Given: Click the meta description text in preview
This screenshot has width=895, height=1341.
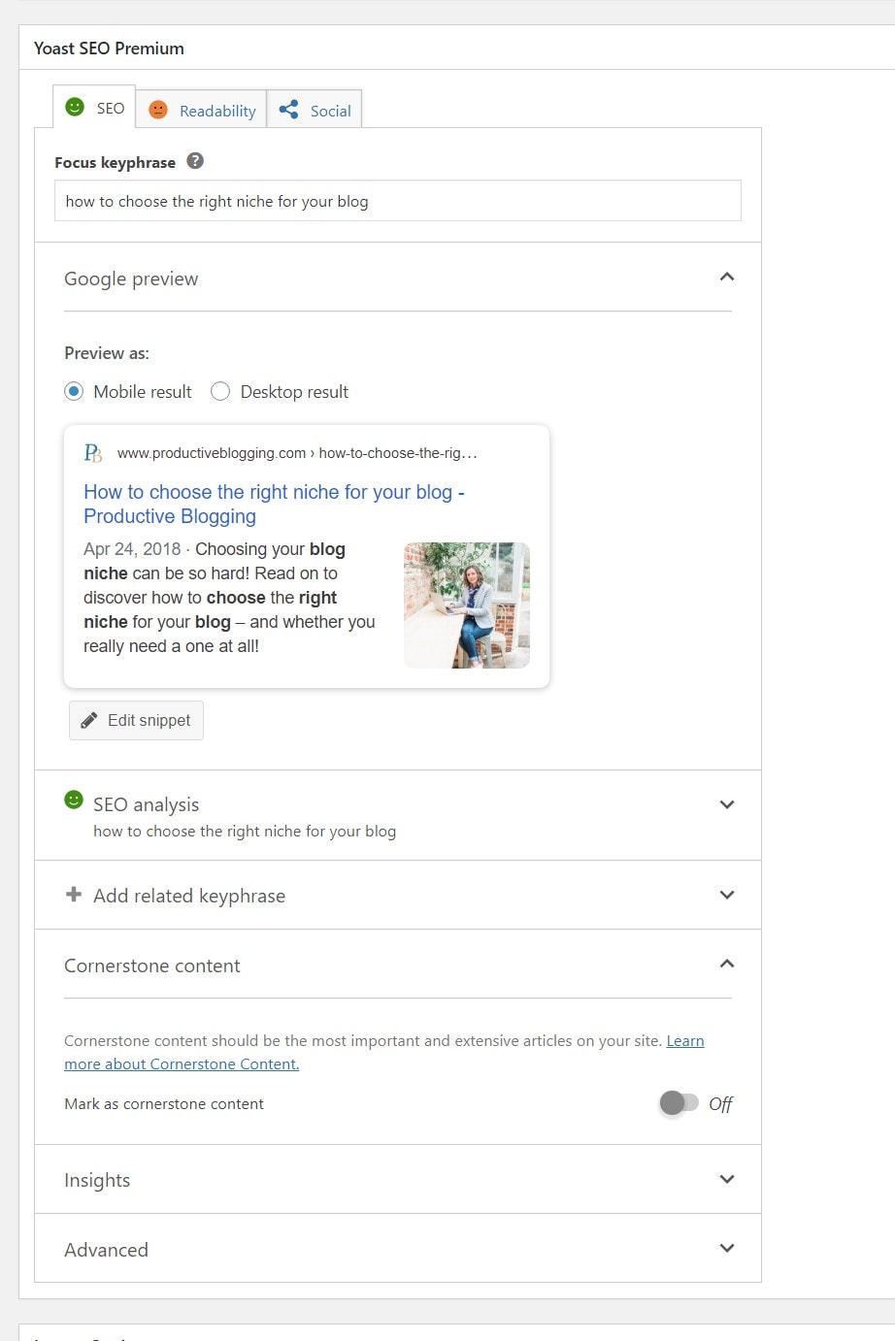Looking at the screenshot, I should 229,598.
